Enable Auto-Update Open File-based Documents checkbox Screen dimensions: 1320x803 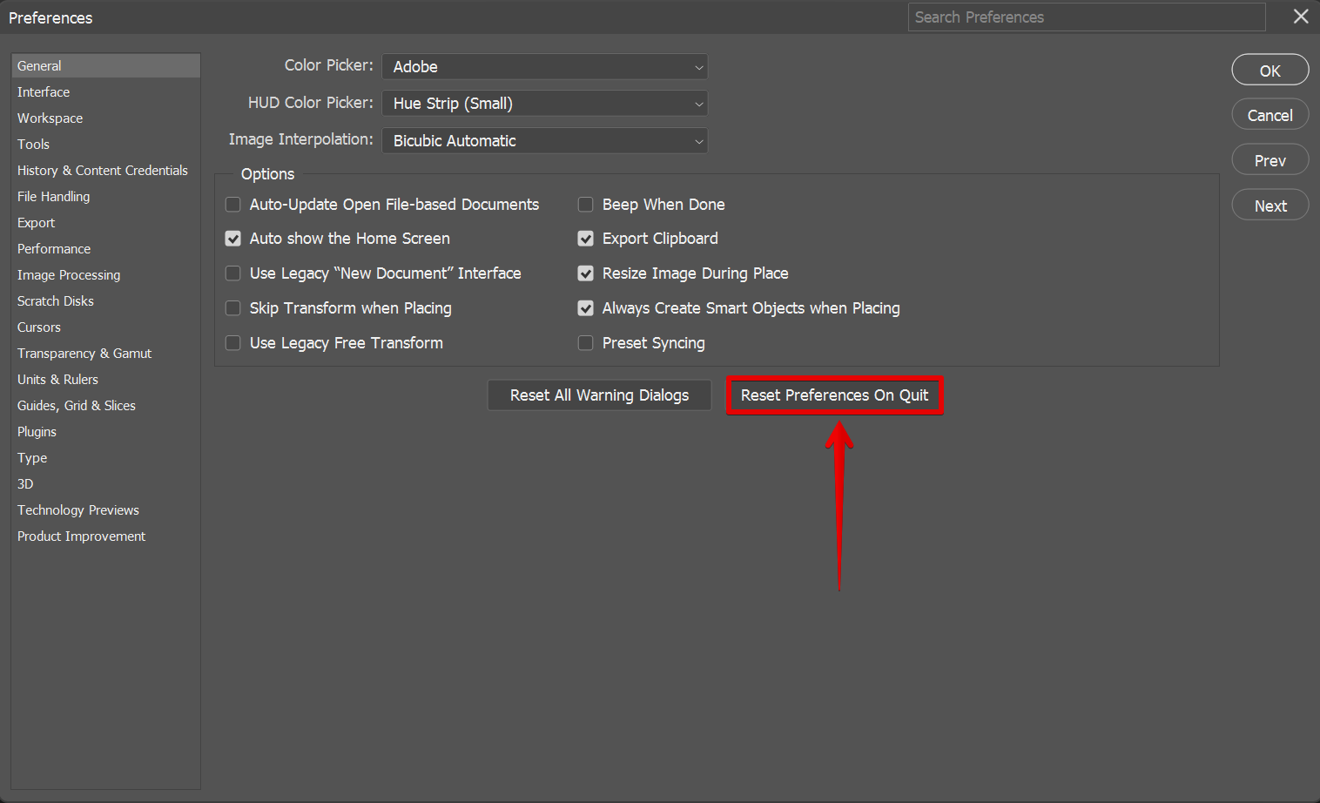[x=233, y=205]
